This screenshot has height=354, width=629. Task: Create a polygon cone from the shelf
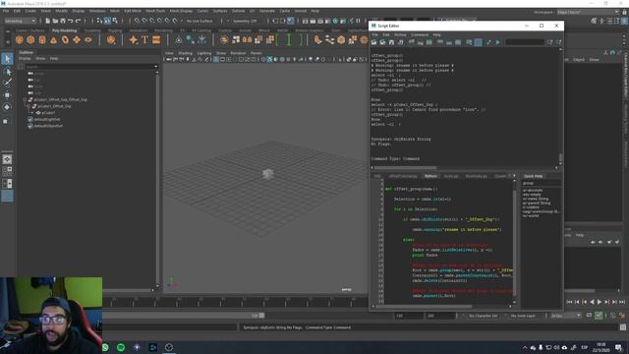[x=53, y=39]
